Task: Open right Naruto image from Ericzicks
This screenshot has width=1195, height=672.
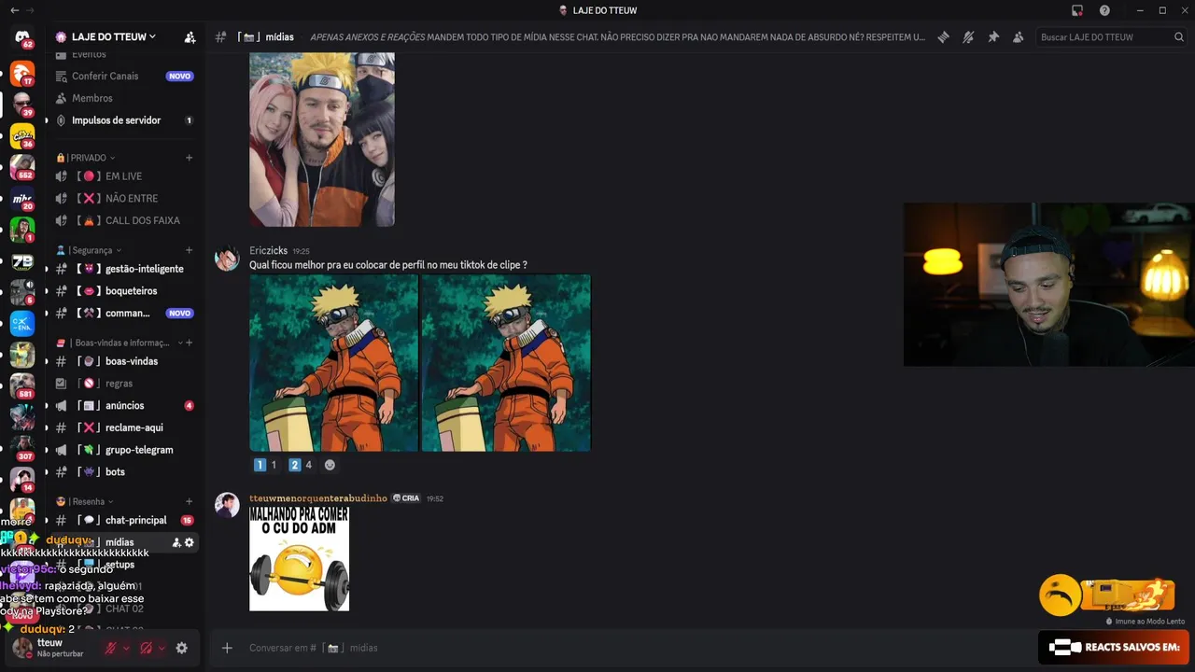Action: coord(506,362)
